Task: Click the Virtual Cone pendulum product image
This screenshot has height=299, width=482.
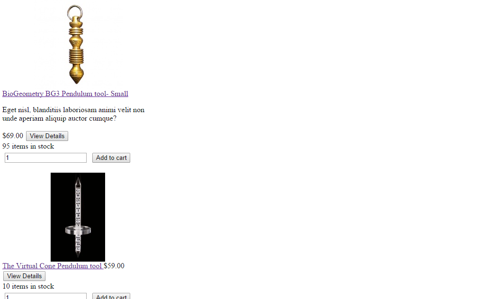Action: pyautogui.click(x=78, y=217)
